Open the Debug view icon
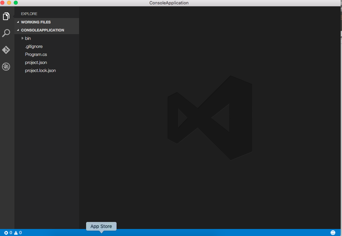 point(6,67)
